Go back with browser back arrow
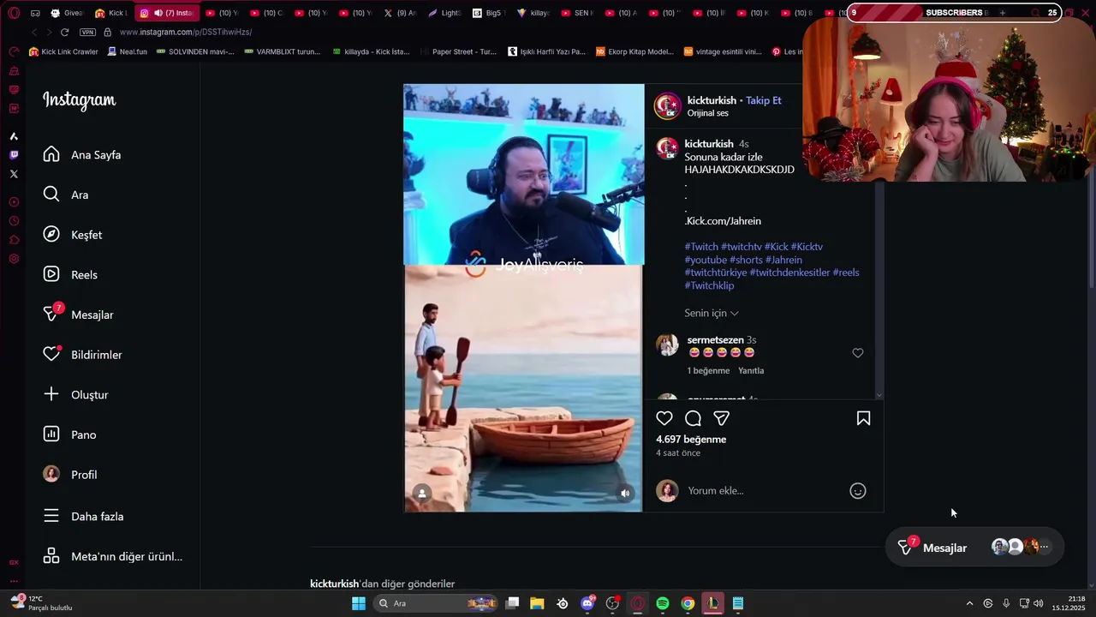Viewport: 1096px width, 617px height. [x=34, y=32]
